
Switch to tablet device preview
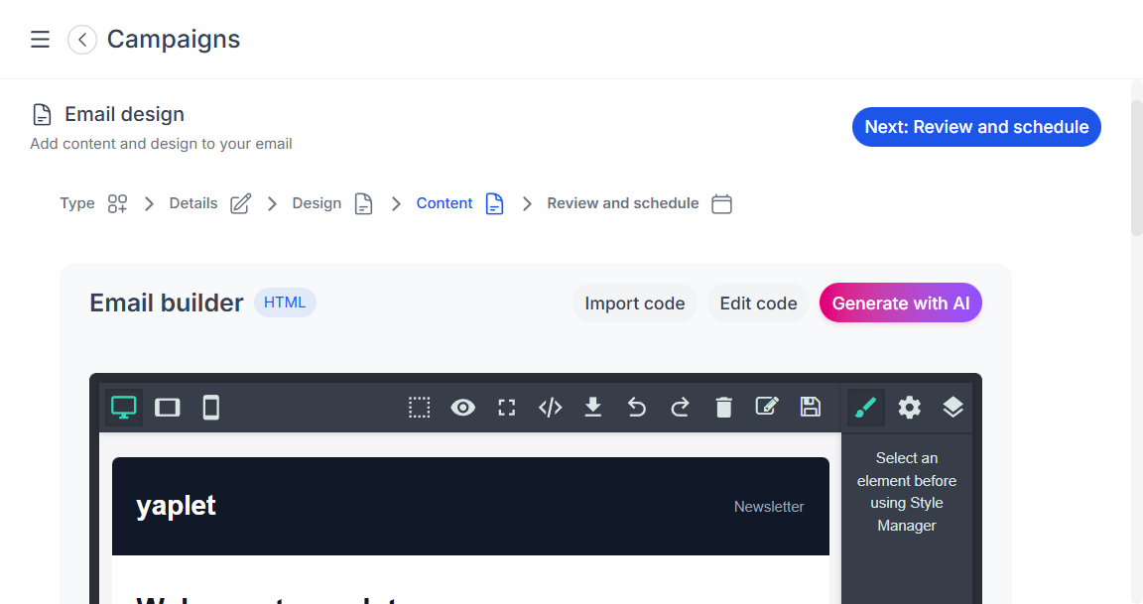pyautogui.click(x=168, y=408)
